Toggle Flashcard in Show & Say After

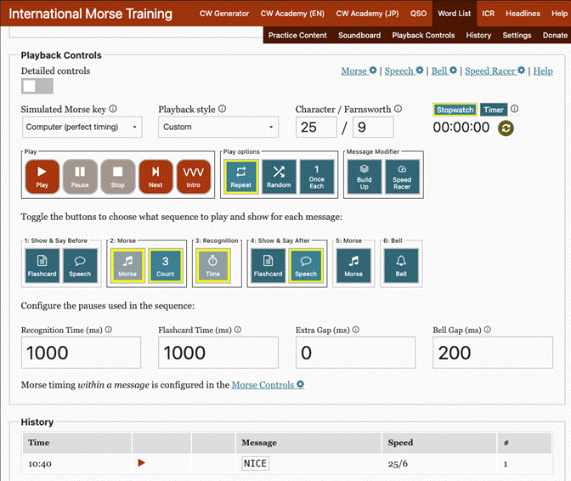click(x=268, y=266)
